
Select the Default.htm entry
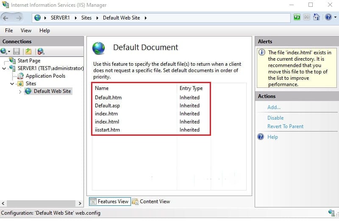coord(108,98)
